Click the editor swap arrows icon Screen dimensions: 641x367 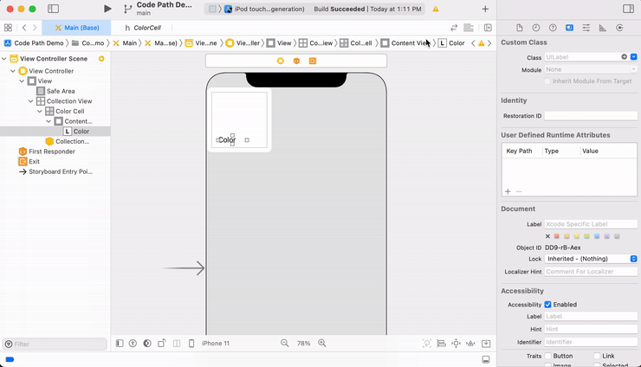point(454,28)
